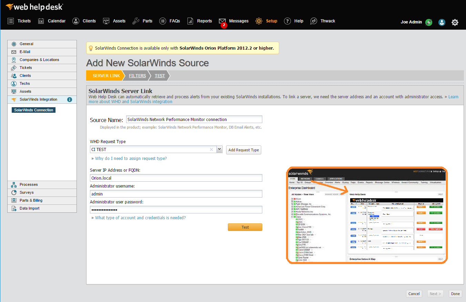Viewport: 466px width, 302px height.
Task: Select SolarWinds Connection submenu item
Action: coord(34,110)
